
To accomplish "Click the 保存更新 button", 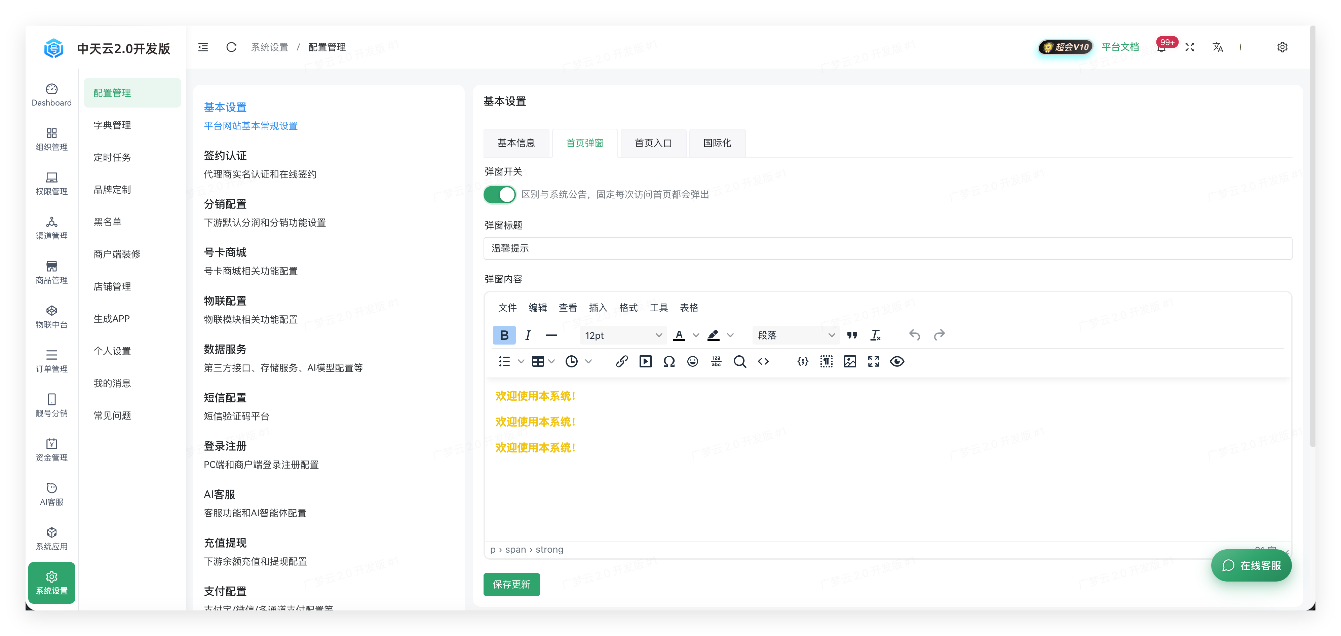I will click(x=511, y=584).
